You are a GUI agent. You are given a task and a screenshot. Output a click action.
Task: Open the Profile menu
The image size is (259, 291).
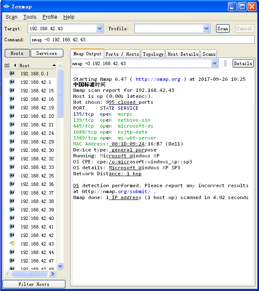click(50, 17)
